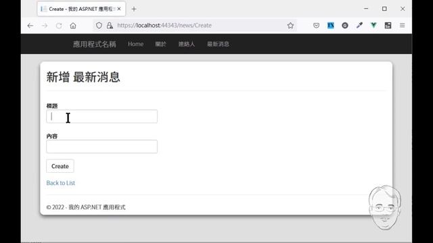Select the eyedropper color picker extension

click(x=359, y=26)
